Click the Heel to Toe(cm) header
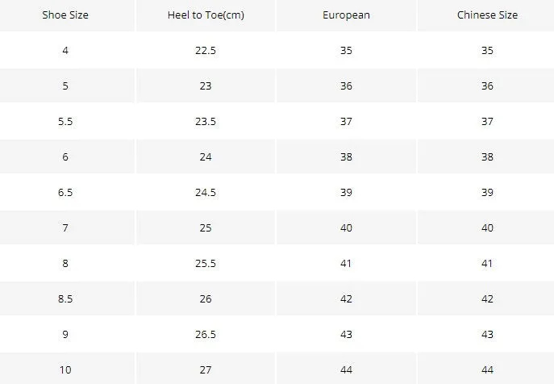Viewport: 554px width, 384px height. [206, 15]
